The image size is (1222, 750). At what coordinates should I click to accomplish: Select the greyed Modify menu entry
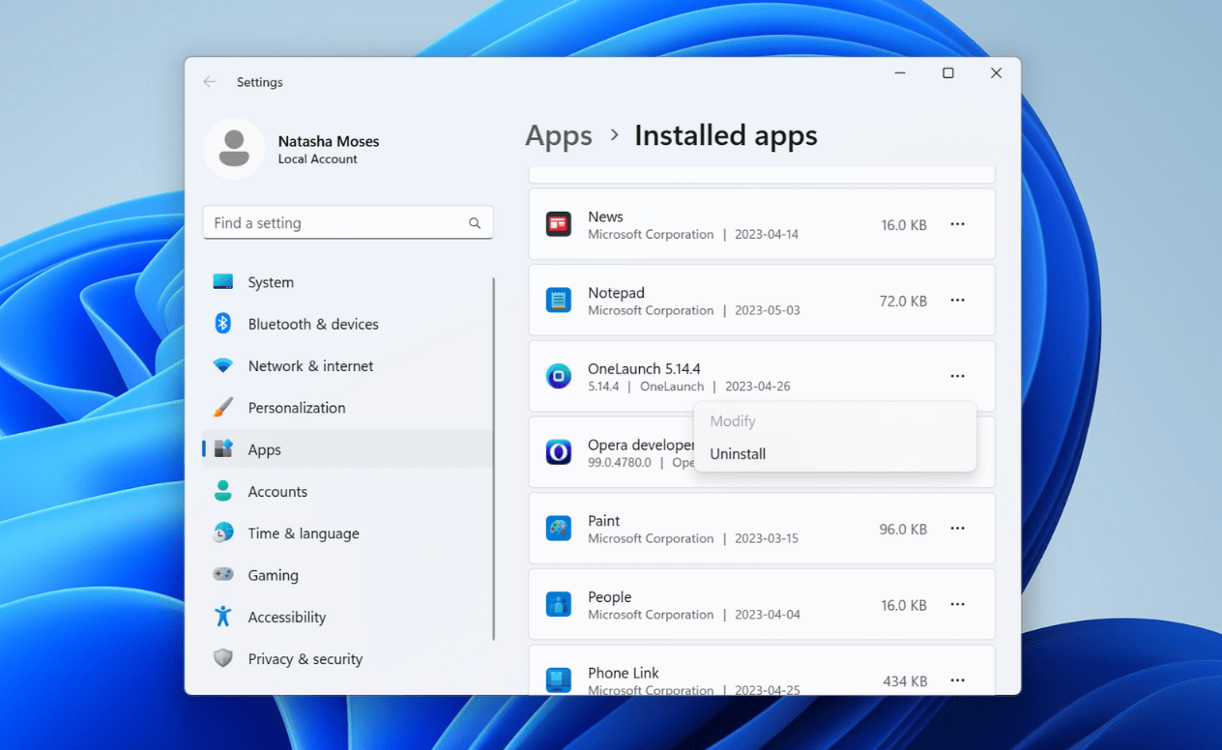click(733, 421)
